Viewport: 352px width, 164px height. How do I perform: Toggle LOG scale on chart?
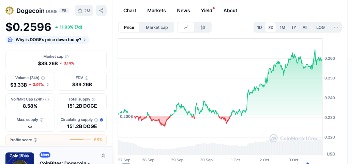(320, 28)
